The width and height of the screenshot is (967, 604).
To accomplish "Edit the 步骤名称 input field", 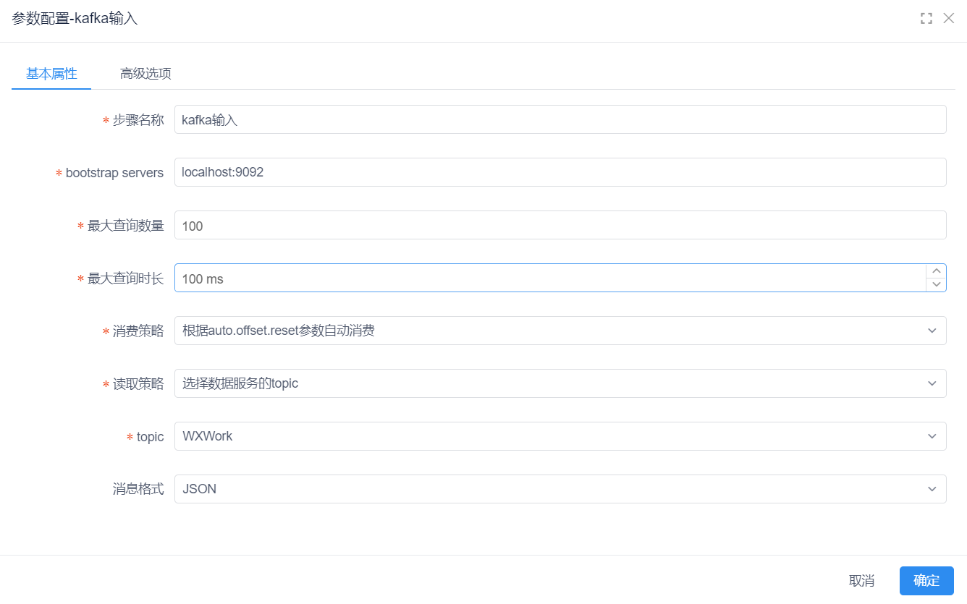I will pos(560,120).
